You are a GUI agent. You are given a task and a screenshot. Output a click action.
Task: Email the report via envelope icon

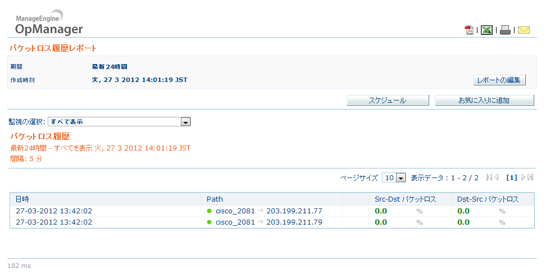click(x=524, y=30)
